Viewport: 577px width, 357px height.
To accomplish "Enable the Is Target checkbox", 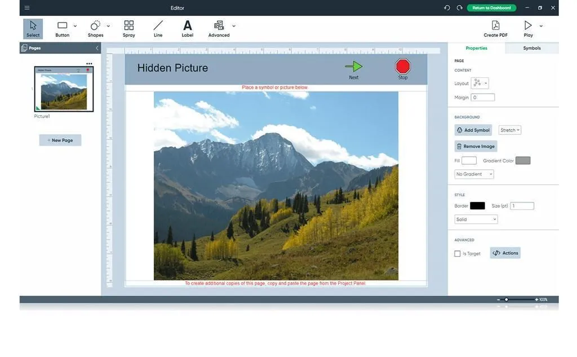I will 458,254.
